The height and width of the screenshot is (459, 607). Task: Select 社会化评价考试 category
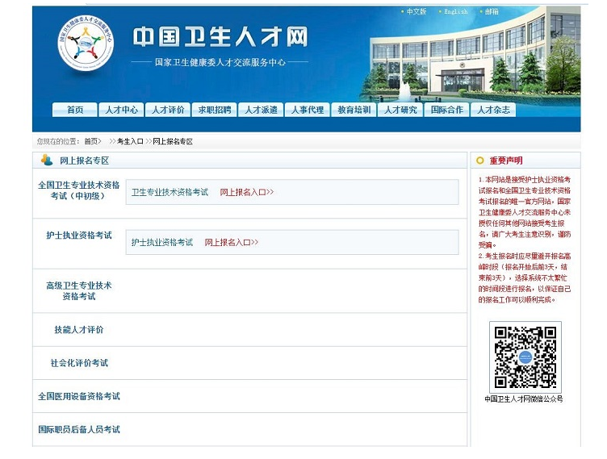click(x=78, y=363)
